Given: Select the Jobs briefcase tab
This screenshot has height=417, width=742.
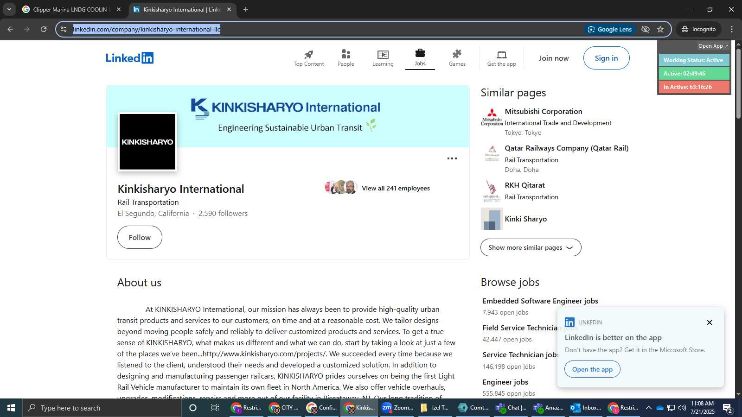Looking at the screenshot, I should pos(420,58).
